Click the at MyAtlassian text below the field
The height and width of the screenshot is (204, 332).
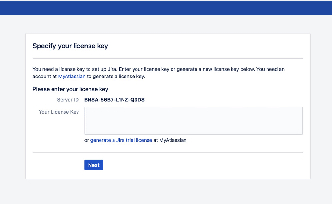[x=169, y=140]
